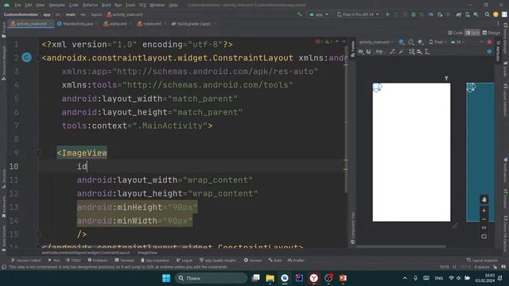Screen dimensions: 509x286
Task: Open the Tools menu
Action: point(130,6)
